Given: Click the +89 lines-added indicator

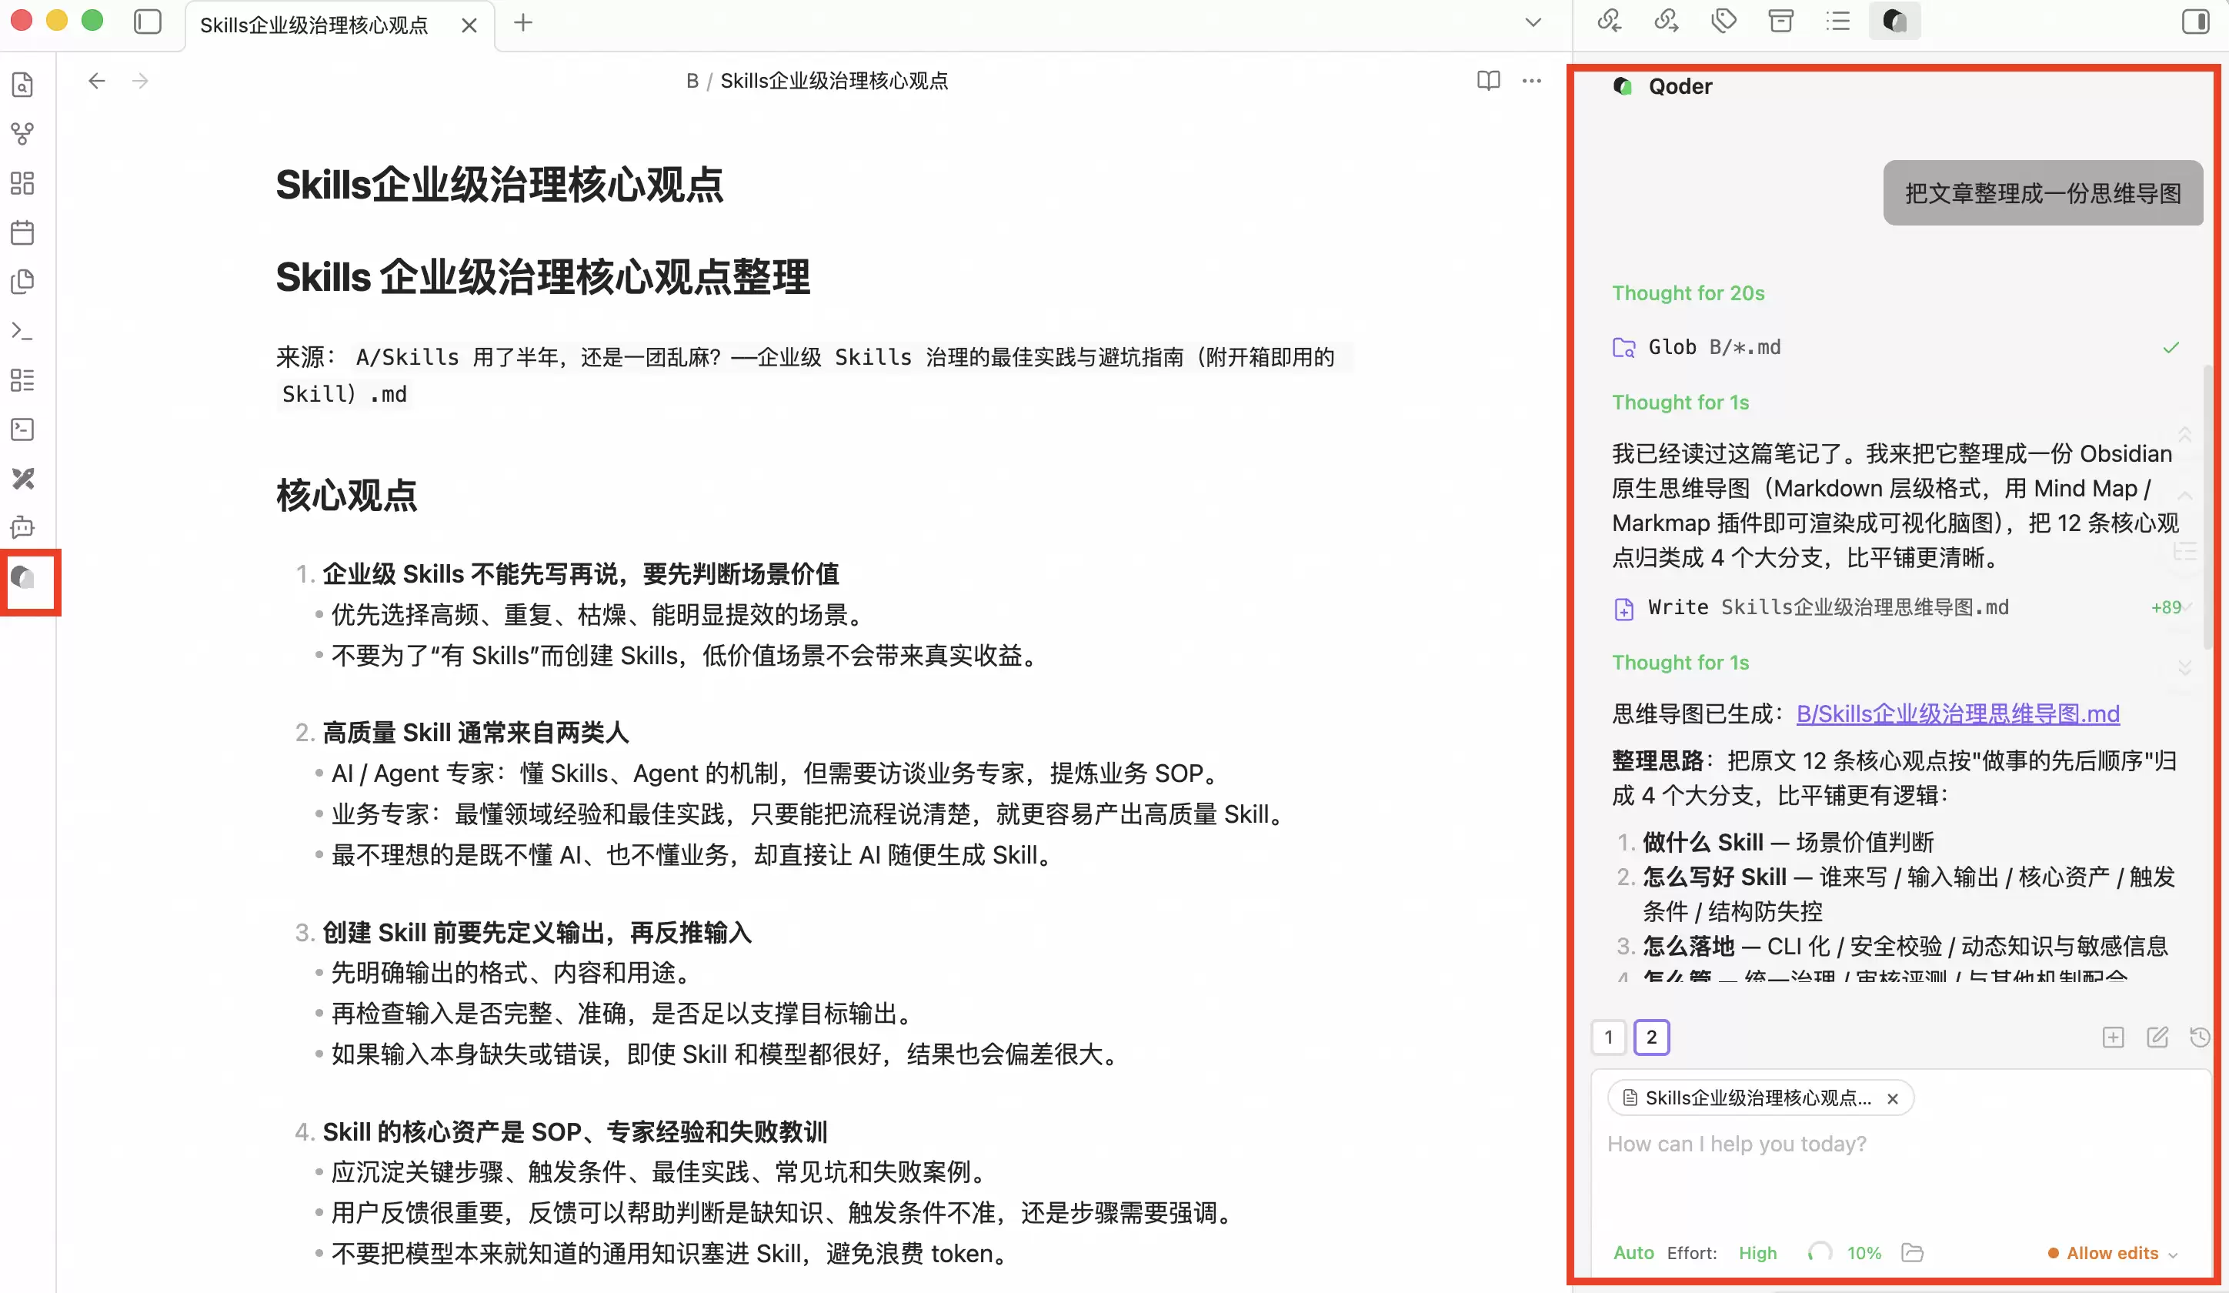Looking at the screenshot, I should (x=2166, y=608).
